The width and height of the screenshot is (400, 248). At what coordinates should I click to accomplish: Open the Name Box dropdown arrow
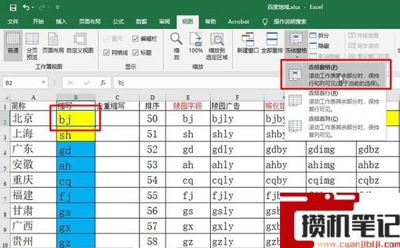[x=43, y=83]
